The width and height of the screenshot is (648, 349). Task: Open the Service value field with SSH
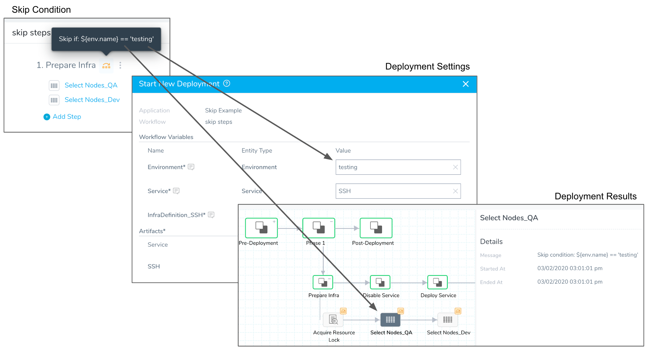[398, 191]
